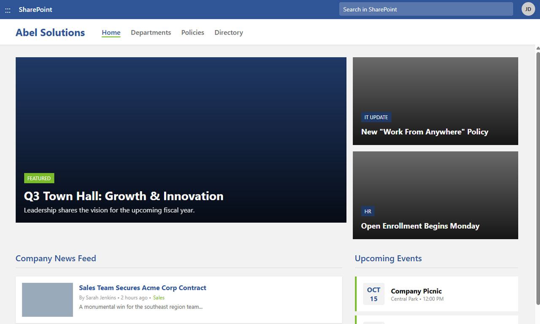
Task: Click the Abel Solutions site title
Action: [x=50, y=32]
